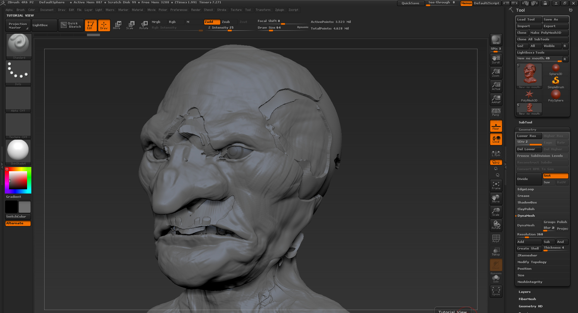Open the Quick Sketch tool
The height and width of the screenshot is (313, 578).
coord(71,25)
